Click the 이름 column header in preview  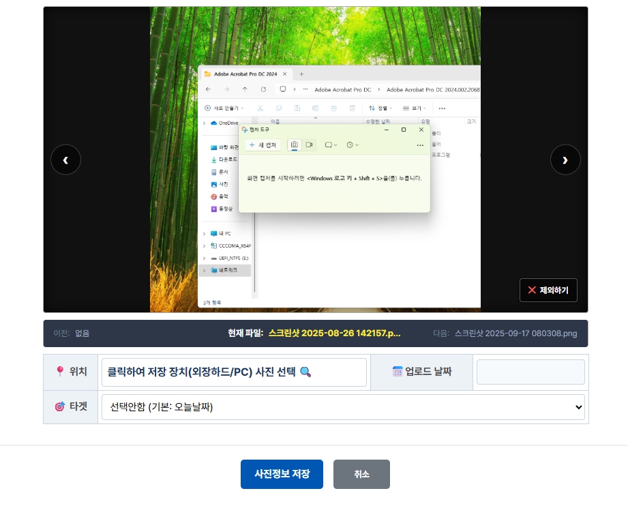coord(275,121)
